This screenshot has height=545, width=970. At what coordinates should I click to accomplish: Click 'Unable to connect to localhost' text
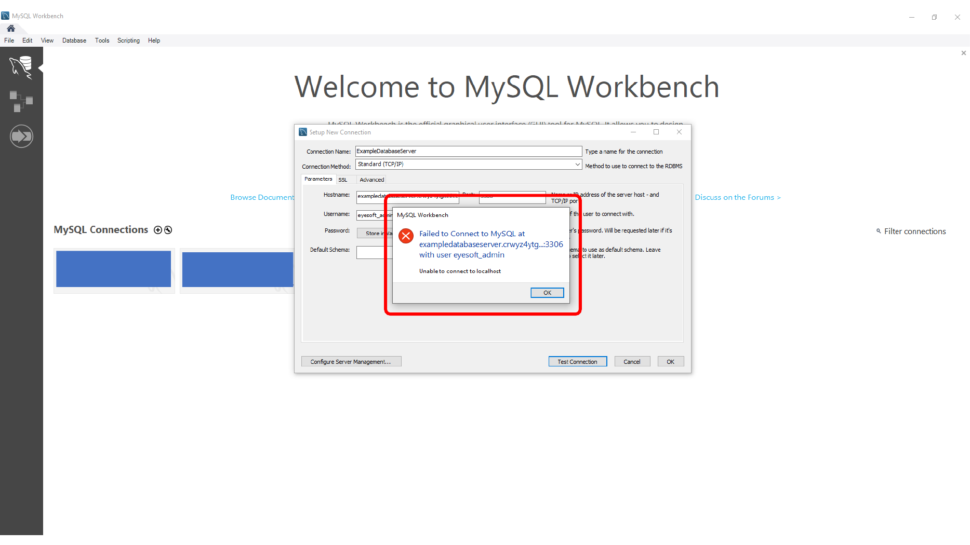[x=460, y=271]
